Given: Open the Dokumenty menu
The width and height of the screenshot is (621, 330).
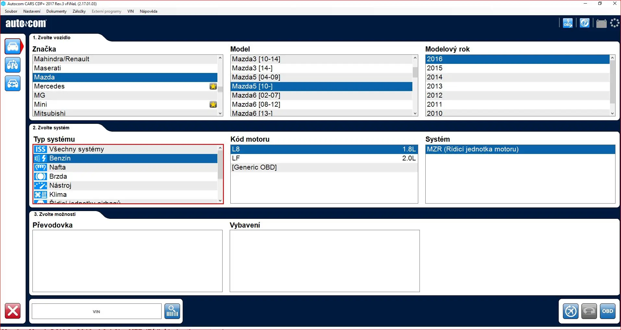Looking at the screenshot, I should tap(56, 11).
